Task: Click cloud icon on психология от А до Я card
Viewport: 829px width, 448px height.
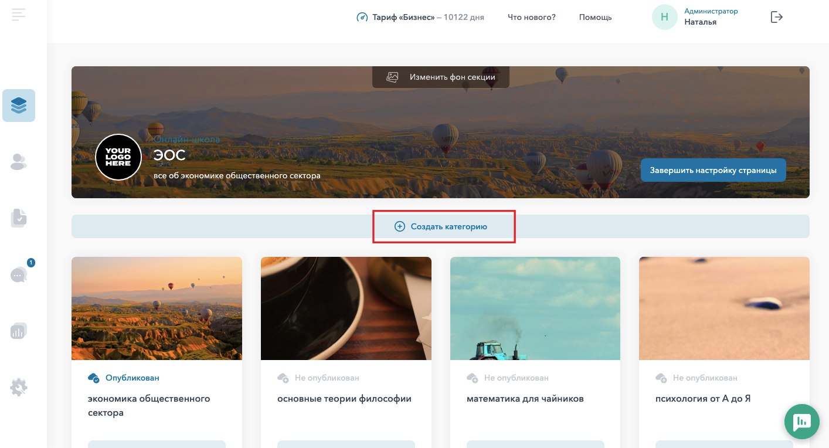Action: [661, 378]
